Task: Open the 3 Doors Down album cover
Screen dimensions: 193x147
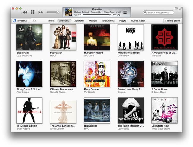Action: tap(164, 74)
